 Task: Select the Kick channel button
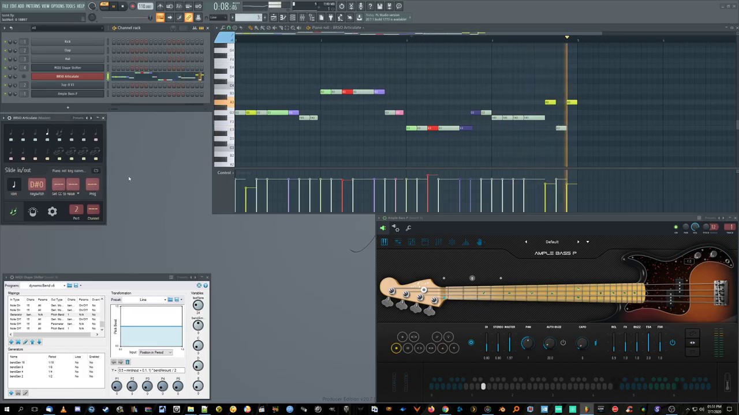tap(68, 41)
